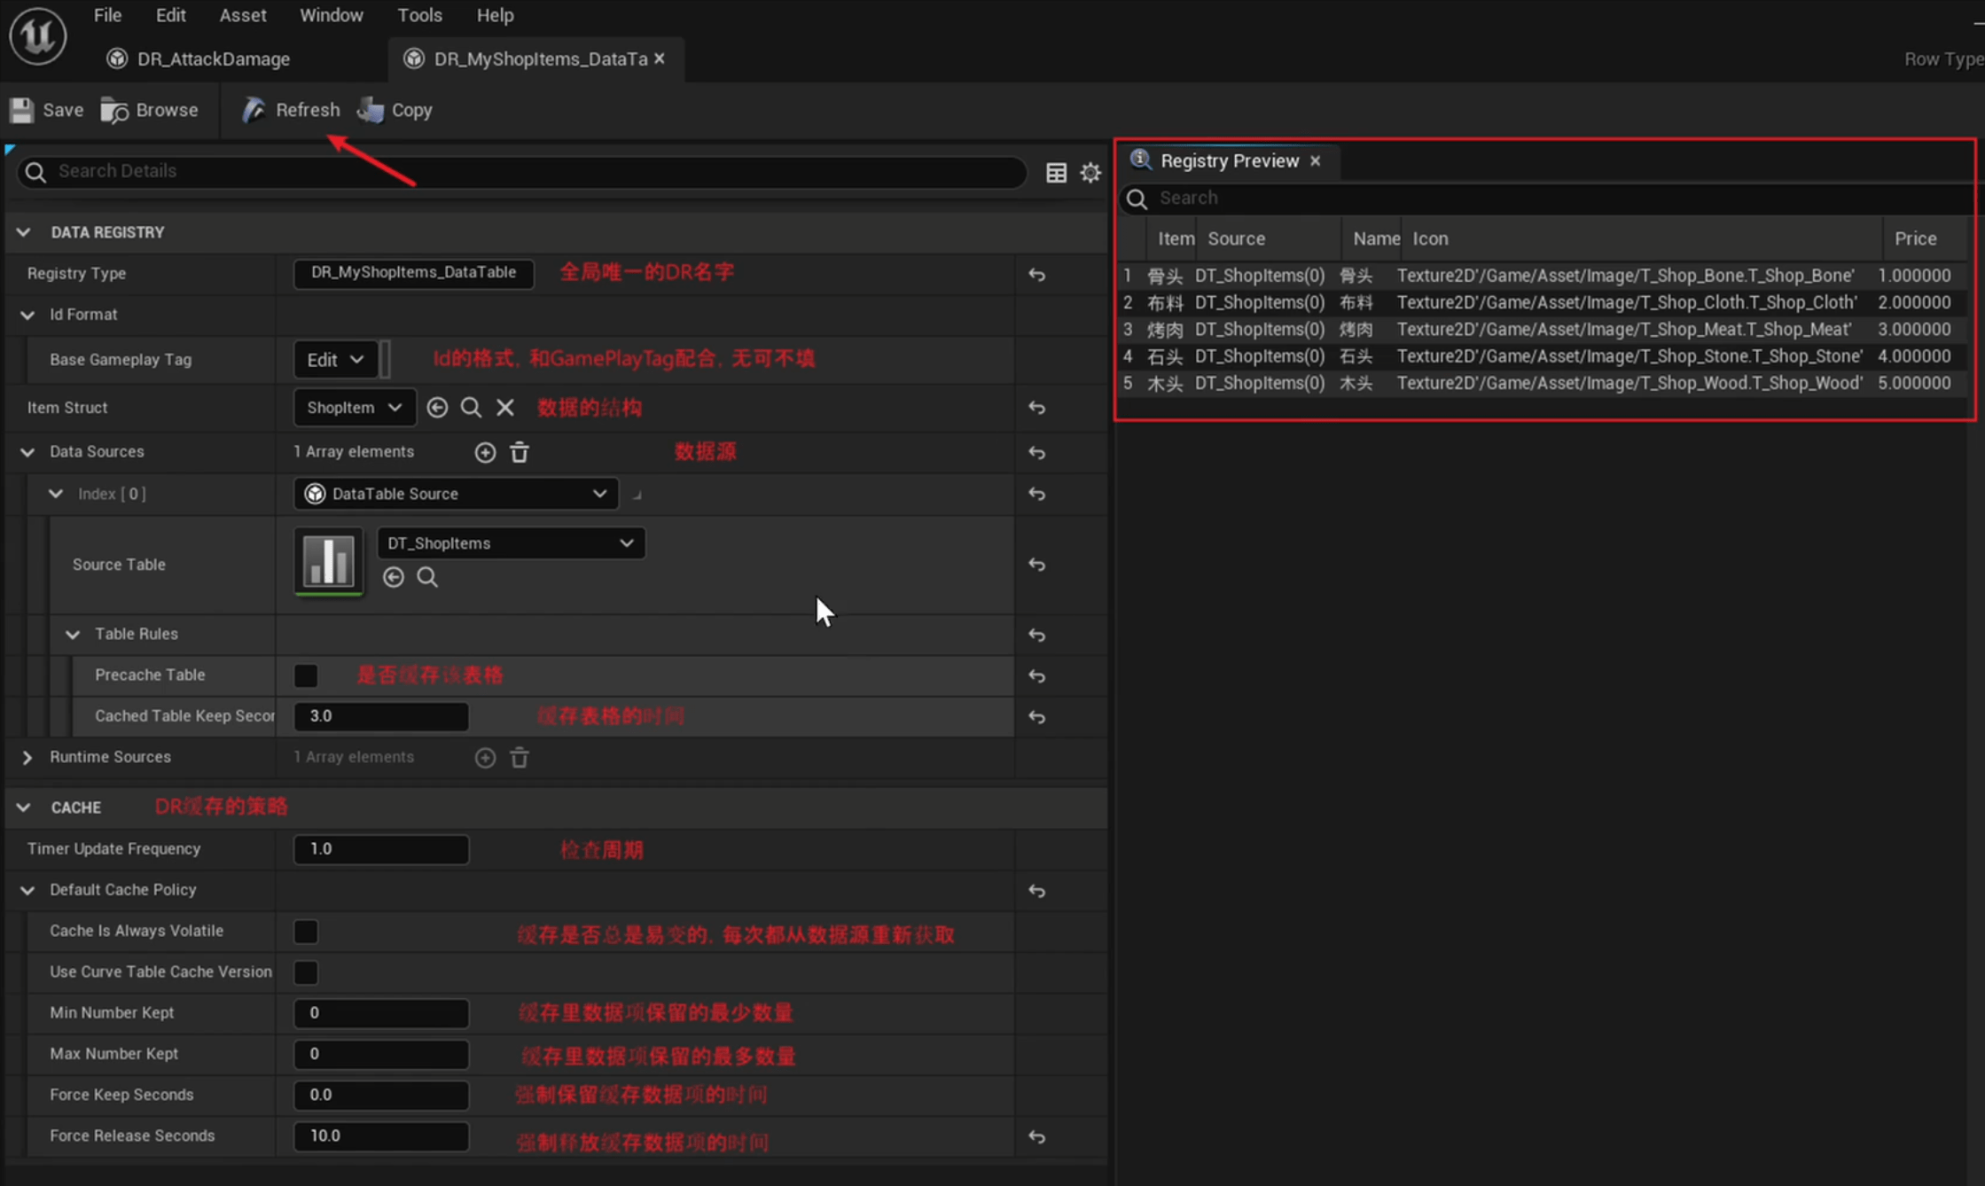
Task: Toggle Cache Is Always Volatile checkbox
Action: [x=306, y=931]
